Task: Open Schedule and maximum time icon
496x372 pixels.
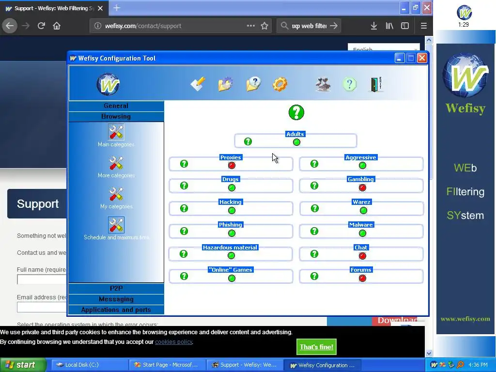Action: 116,225
